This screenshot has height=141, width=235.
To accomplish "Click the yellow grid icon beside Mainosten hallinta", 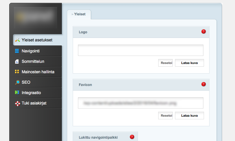I will 17,72.
